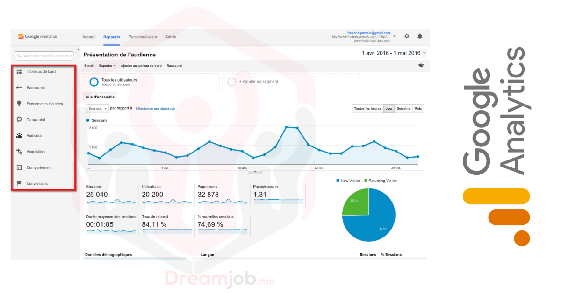Viewport: 561px width, 293px height.
Task: Select the Taux de rebond metric
Action: [x=167, y=225]
